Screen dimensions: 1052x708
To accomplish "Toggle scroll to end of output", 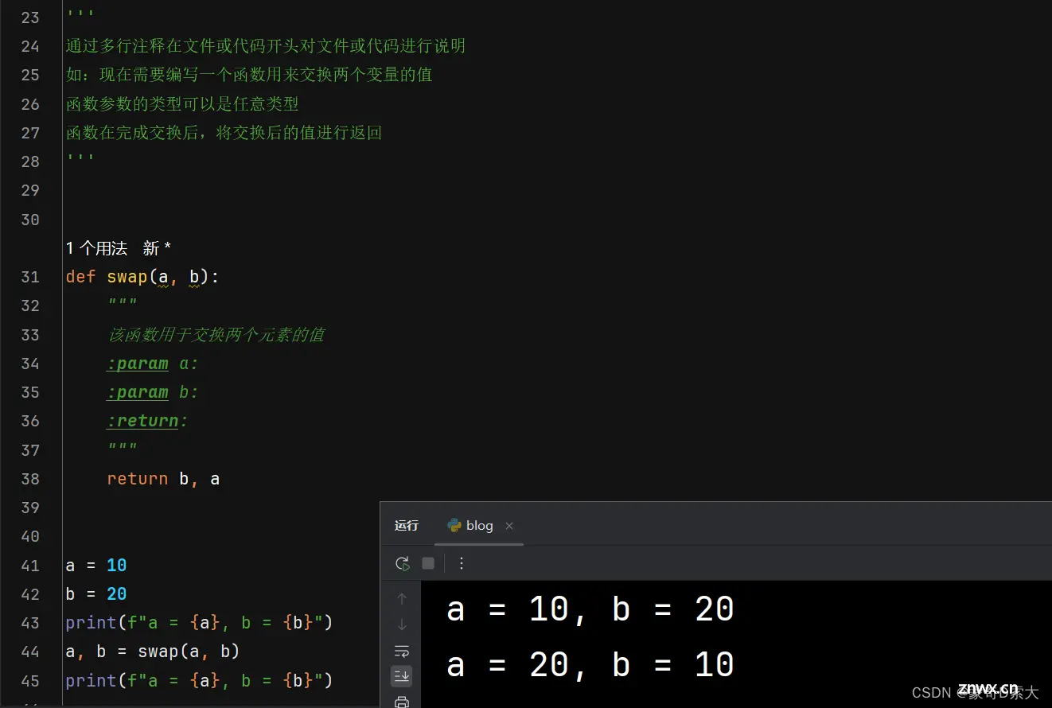I will tap(402, 676).
